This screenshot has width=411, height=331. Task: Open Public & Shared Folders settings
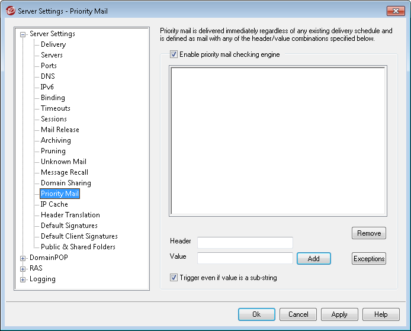point(78,247)
